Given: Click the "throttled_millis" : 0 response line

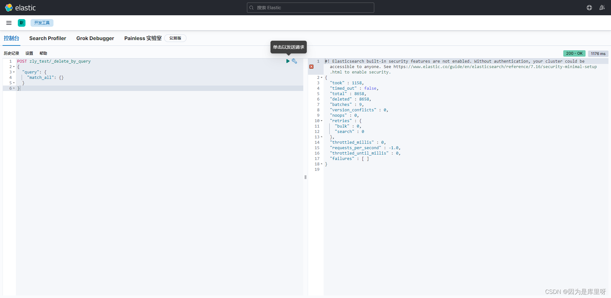Looking at the screenshot, I should (x=358, y=142).
